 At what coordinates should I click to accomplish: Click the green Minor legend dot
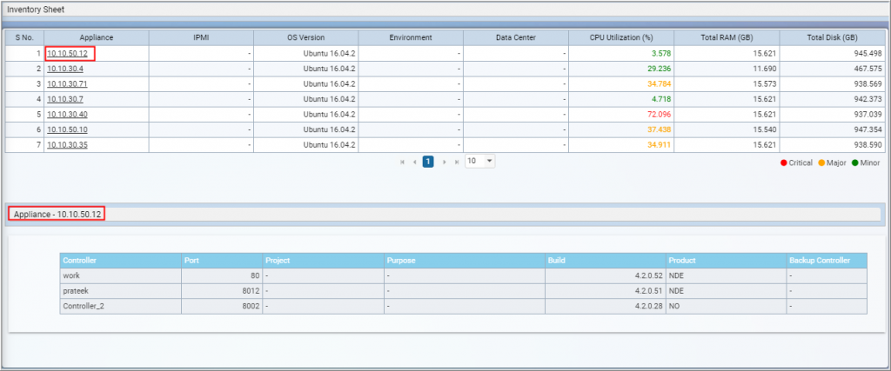click(854, 163)
